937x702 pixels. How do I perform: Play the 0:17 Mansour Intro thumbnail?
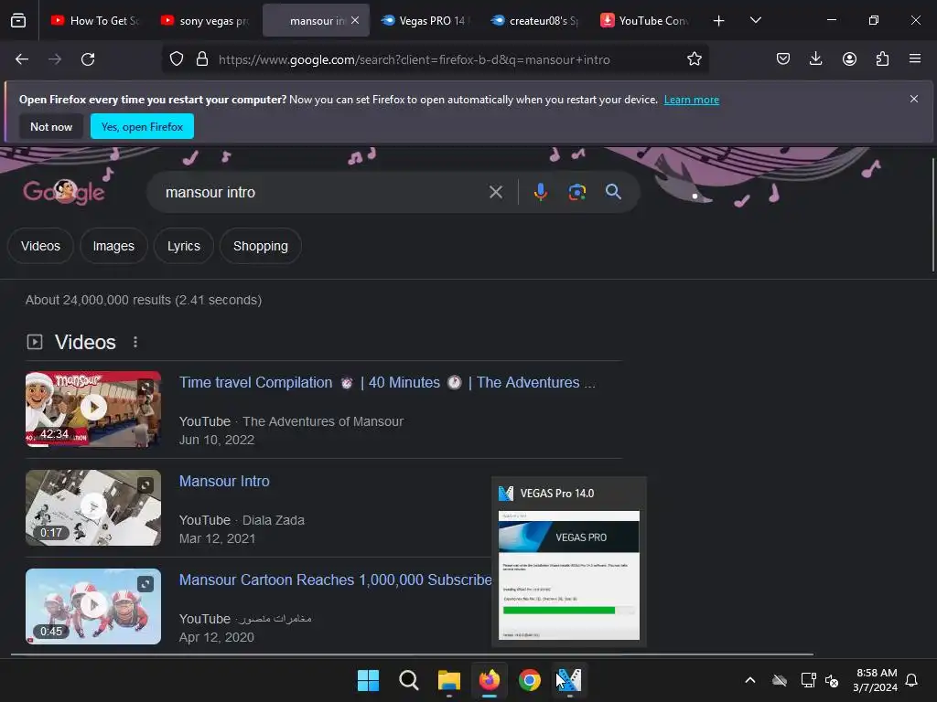coord(93,507)
